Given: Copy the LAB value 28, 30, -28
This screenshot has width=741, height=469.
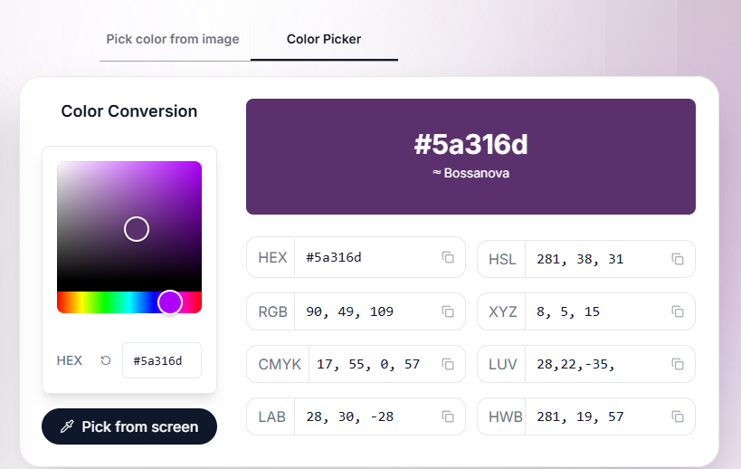Looking at the screenshot, I should point(448,416).
